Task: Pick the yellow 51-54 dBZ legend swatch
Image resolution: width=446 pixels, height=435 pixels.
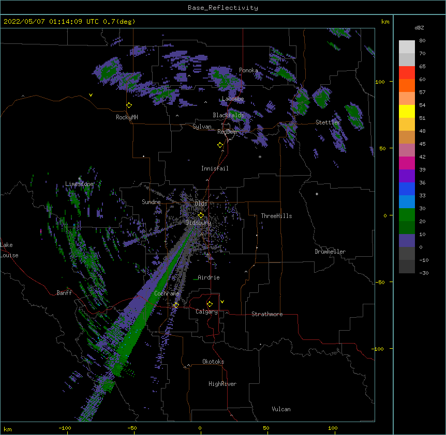Action: tap(407, 111)
